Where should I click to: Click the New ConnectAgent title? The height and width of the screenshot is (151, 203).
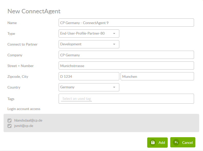[34, 11]
